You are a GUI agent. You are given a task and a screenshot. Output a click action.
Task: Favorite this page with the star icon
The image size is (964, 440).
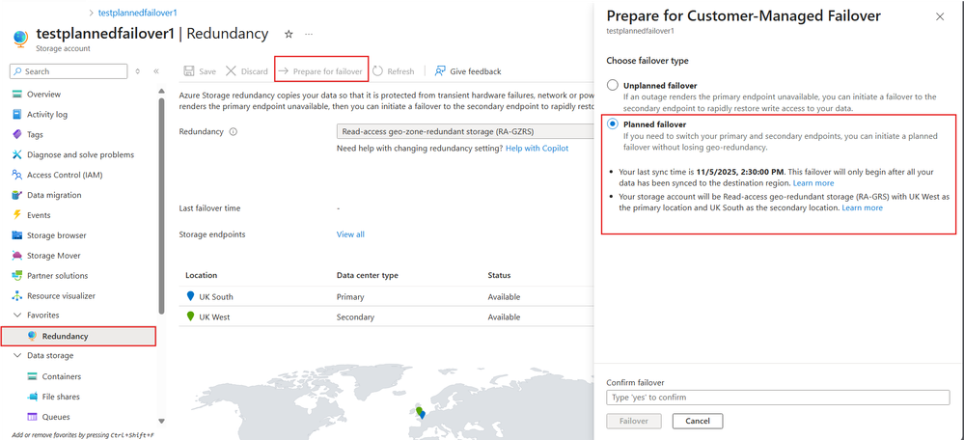[289, 34]
